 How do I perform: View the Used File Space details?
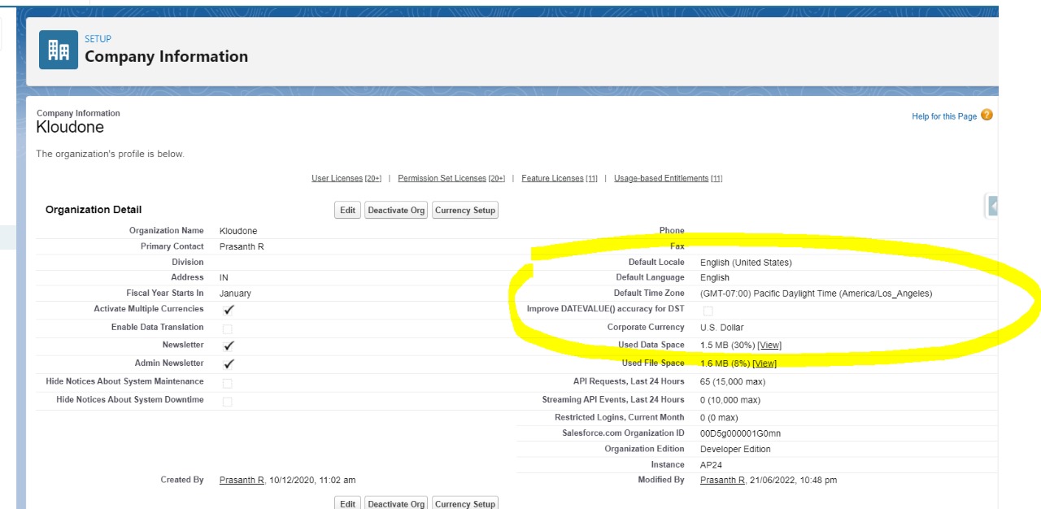(764, 363)
